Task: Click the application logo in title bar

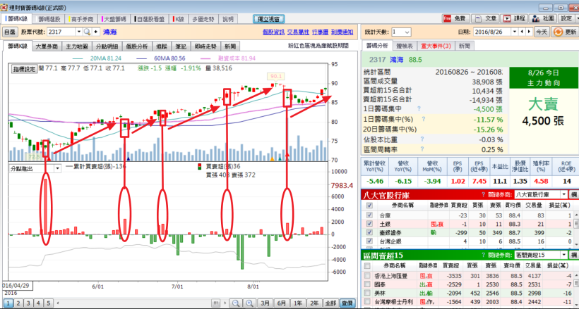Action: [4, 7]
